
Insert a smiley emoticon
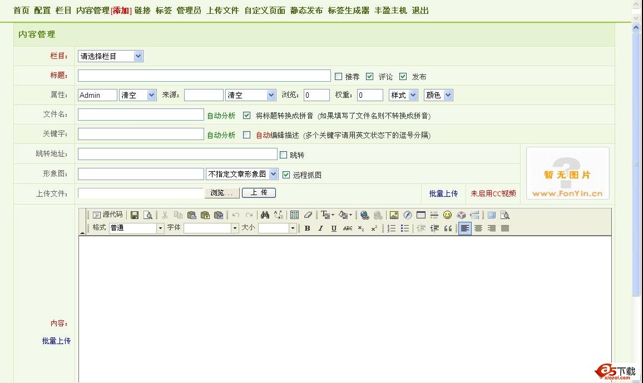pyautogui.click(x=447, y=215)
